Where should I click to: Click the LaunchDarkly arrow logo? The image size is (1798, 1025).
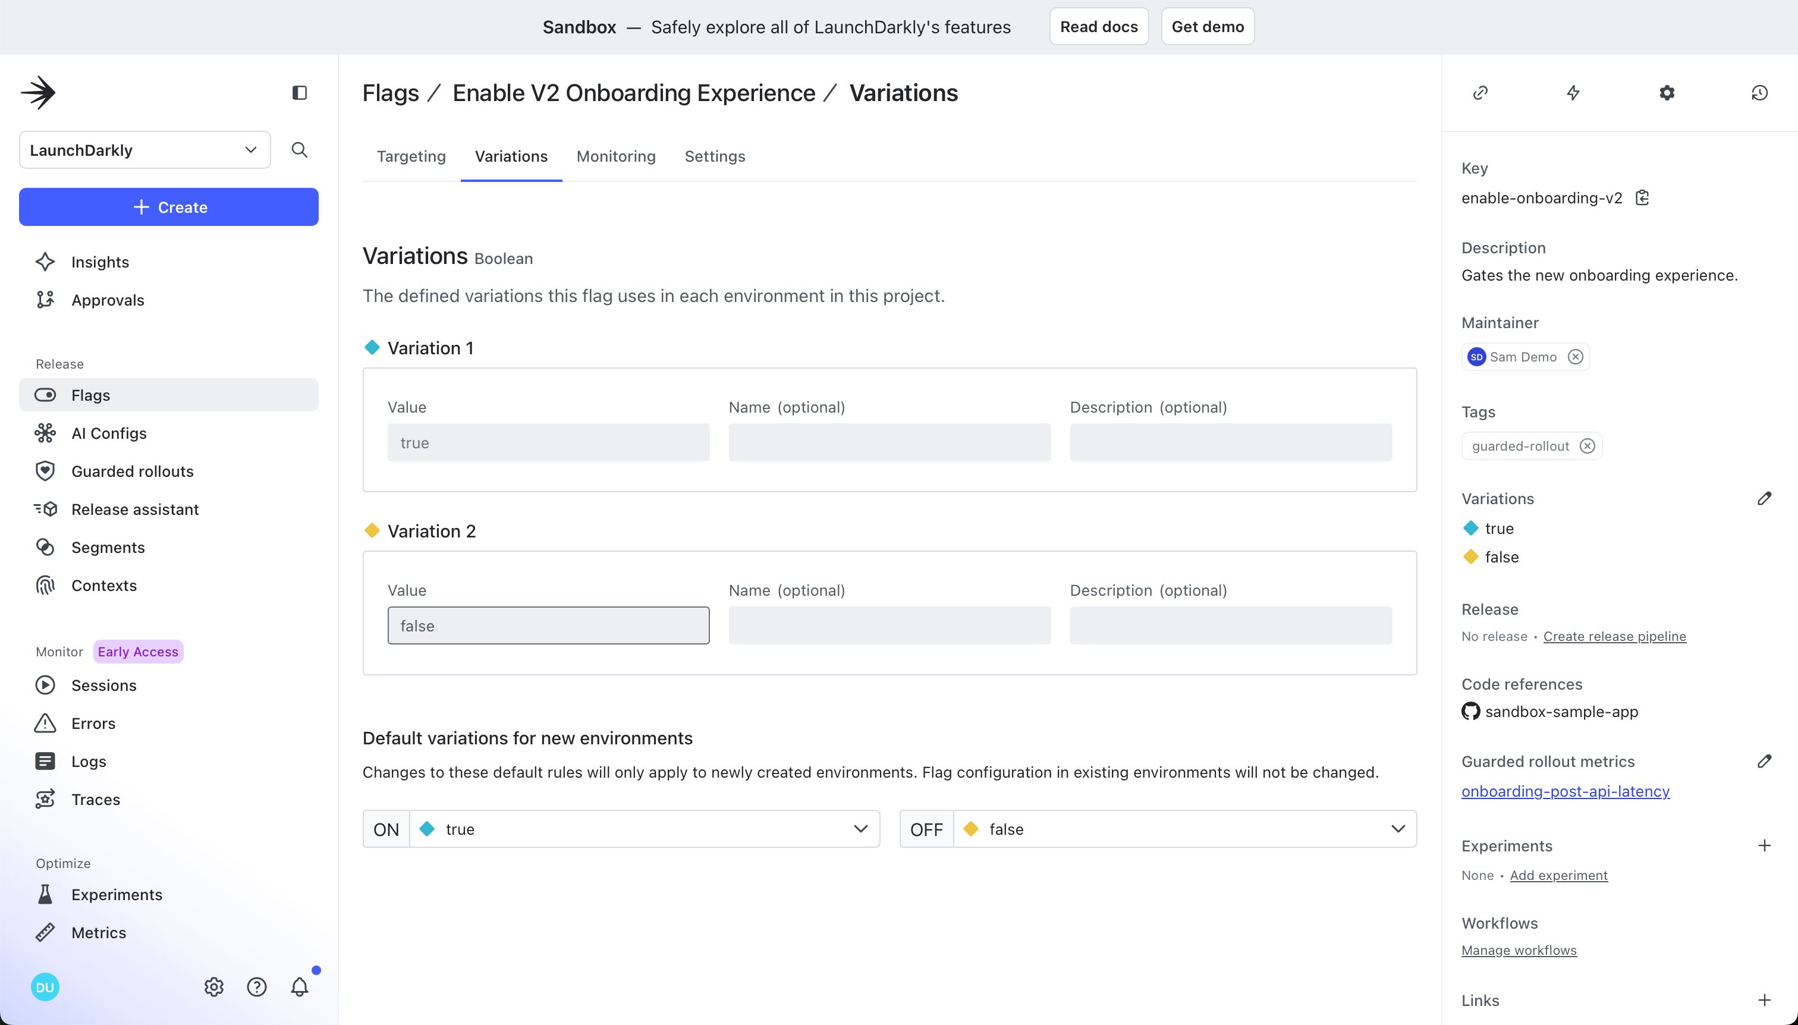point(38,92)
